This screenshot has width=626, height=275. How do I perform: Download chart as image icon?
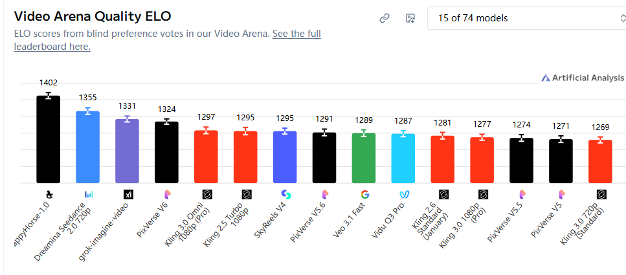point(410,18)
